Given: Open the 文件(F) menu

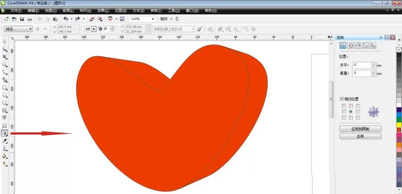Looking at the screenshot, I should pyautogui.click(x=16, y=10).
